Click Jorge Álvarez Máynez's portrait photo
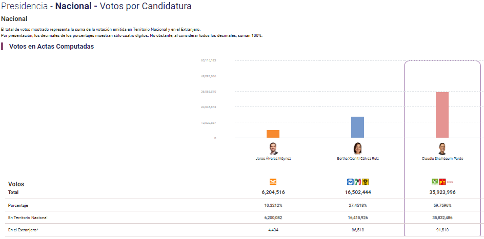The image size is (484, 239). pyautogui.click(x=273, y=148)
